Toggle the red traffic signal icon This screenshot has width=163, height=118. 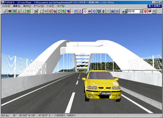coord(145,11)
